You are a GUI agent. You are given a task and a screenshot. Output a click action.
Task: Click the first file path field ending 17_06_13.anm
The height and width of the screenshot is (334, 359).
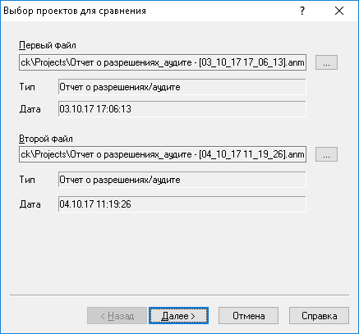[x=163, y=62]
